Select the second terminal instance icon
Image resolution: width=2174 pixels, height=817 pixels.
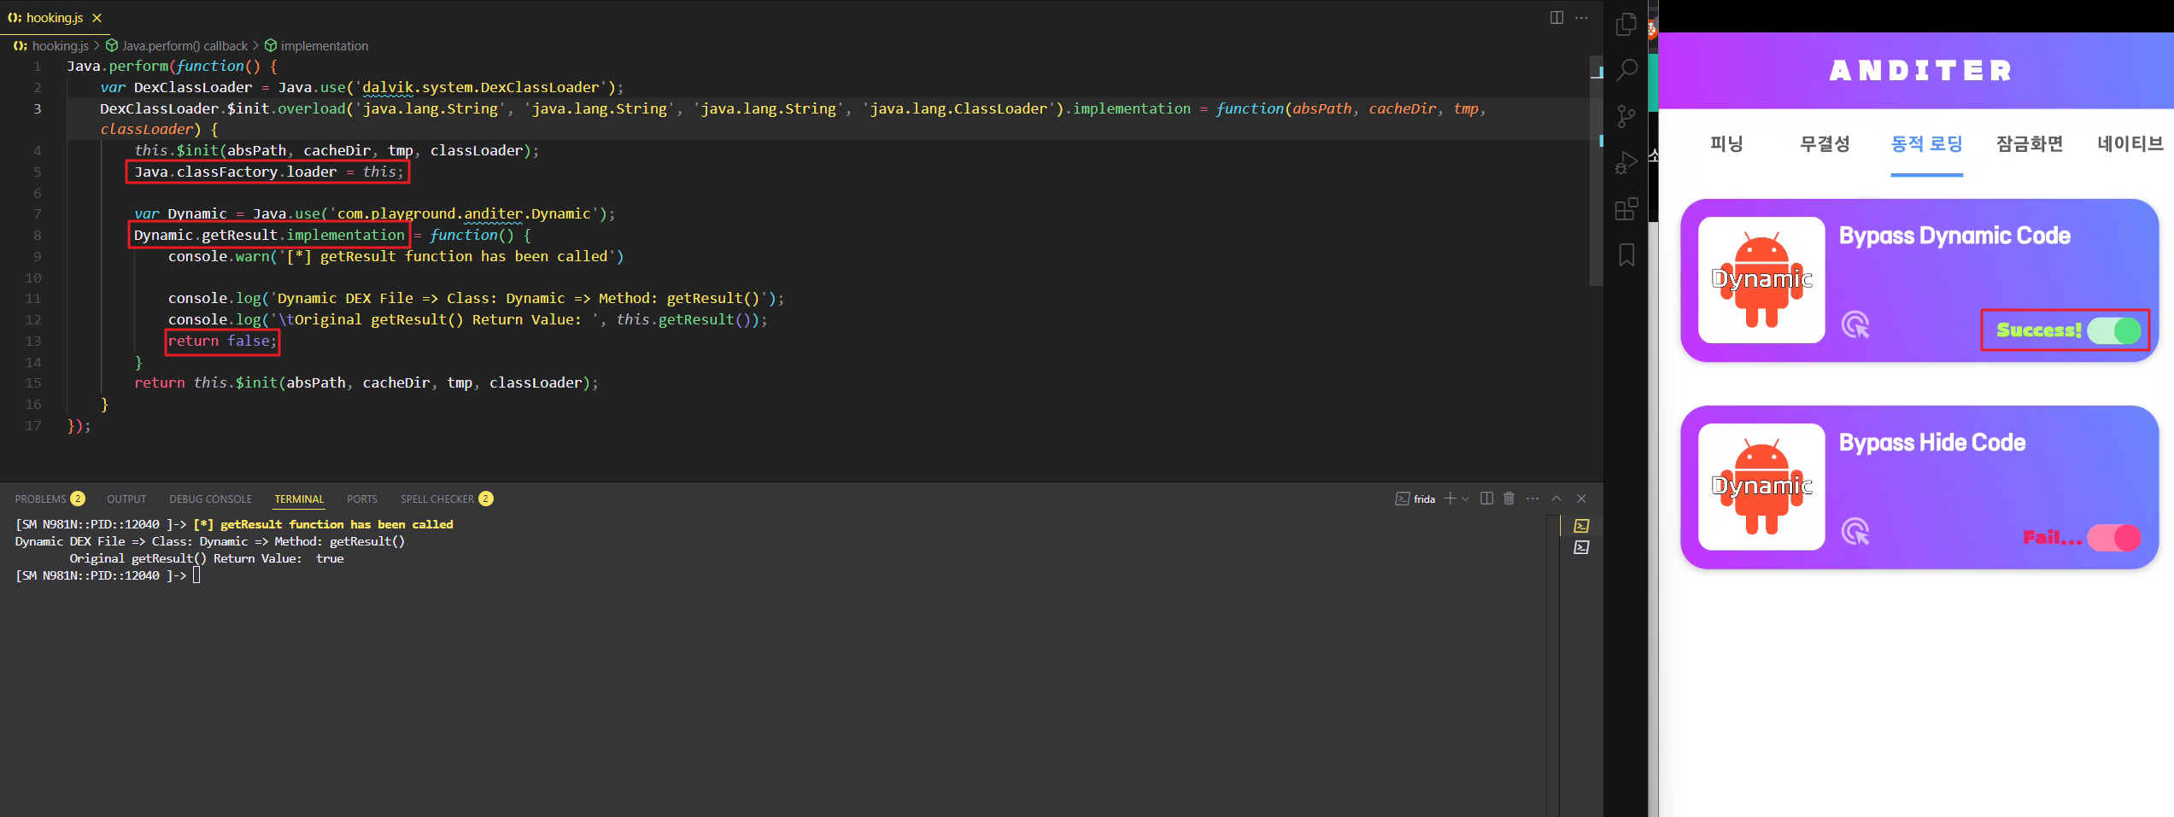tap(1581, 547)
